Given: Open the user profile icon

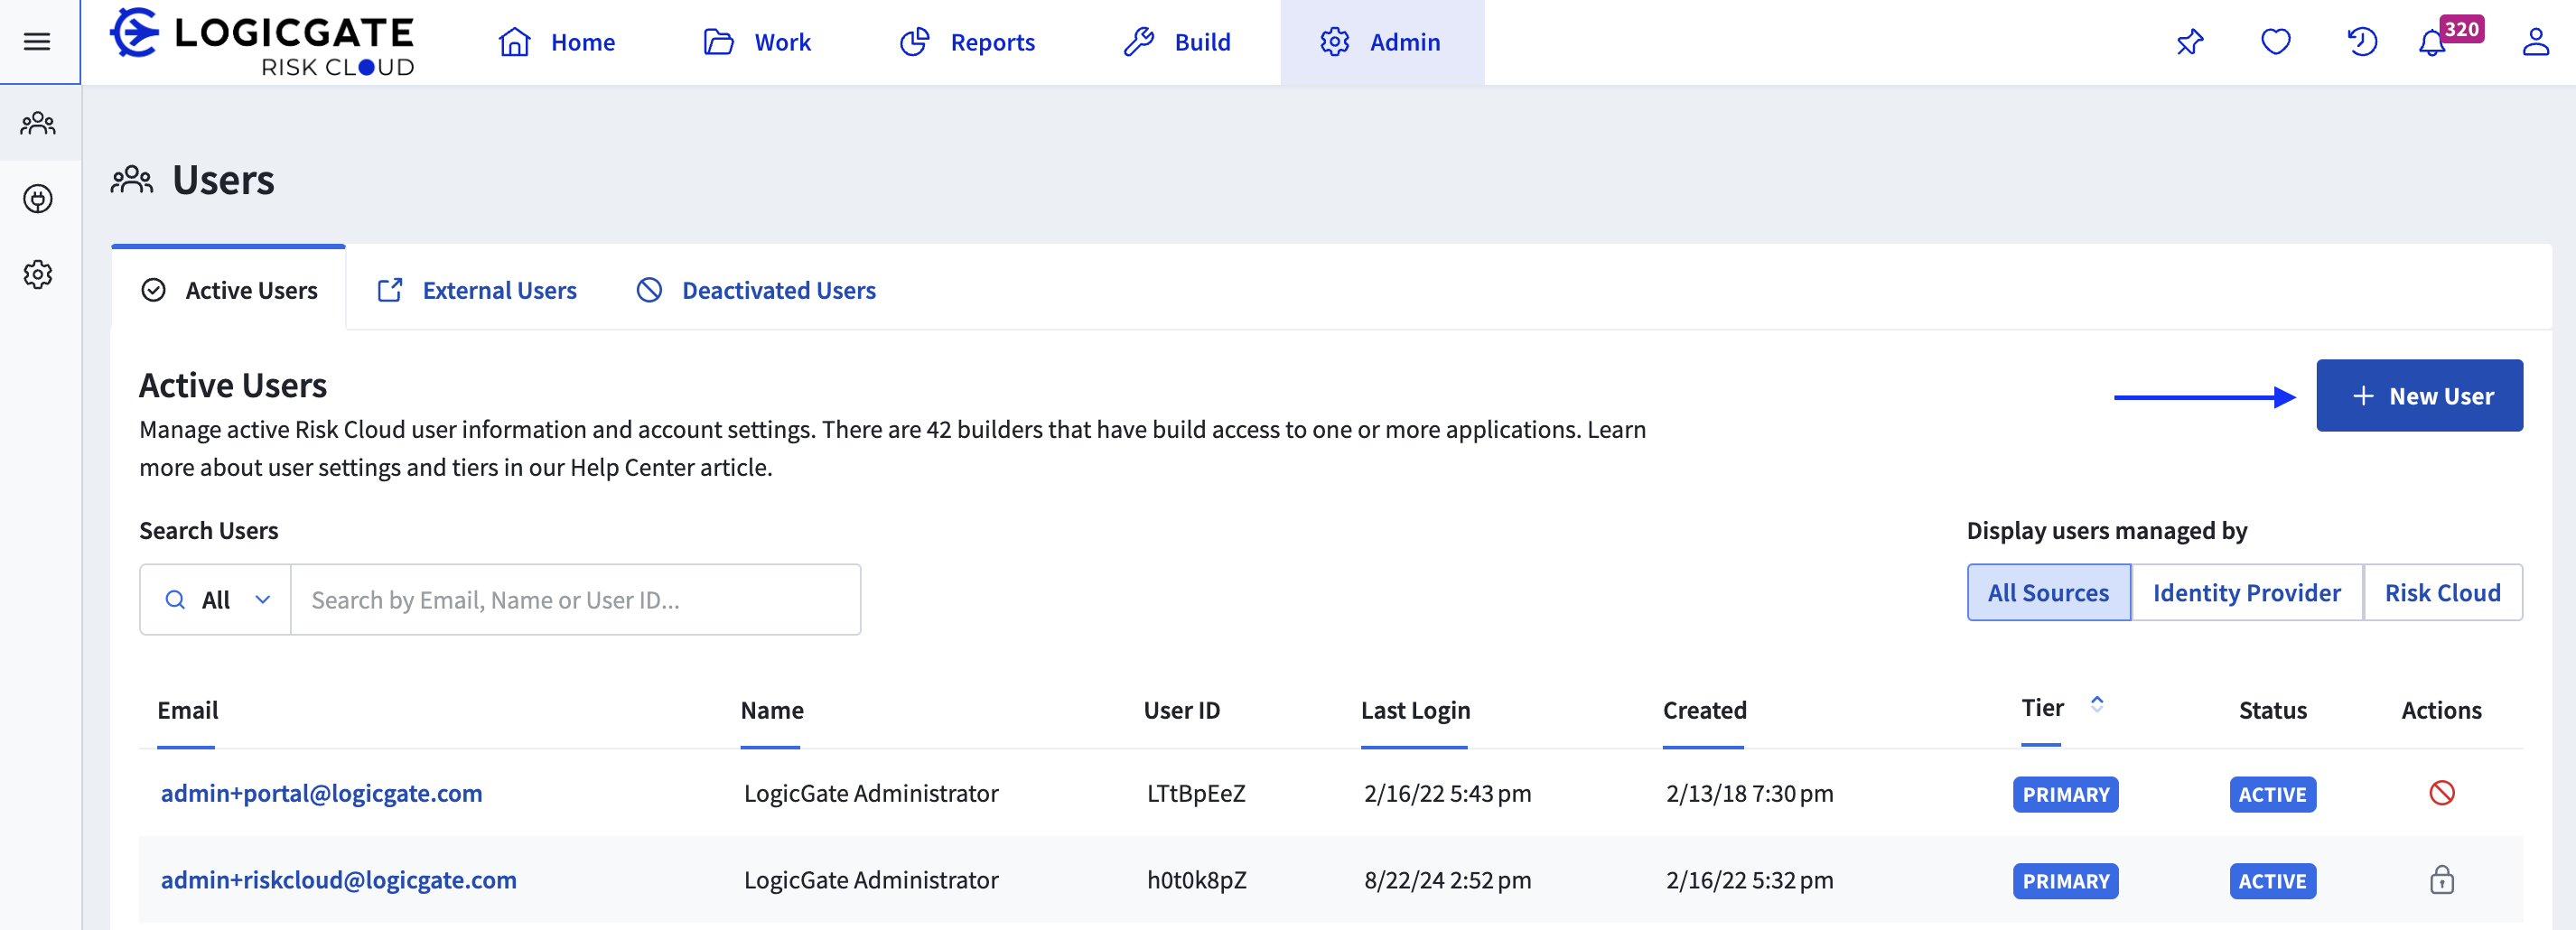Looking at the screenshot, I should point(2535,42).
